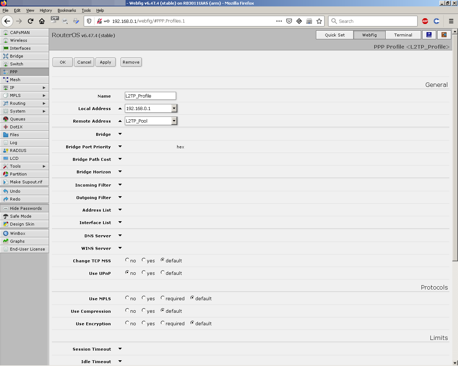Set Use UPnP to yes
This screenshot has height=366, width=458.
click(x=143, y=273)
